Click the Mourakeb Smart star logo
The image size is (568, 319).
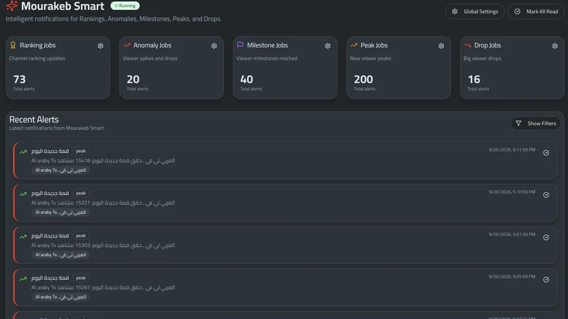coord(12,6)
